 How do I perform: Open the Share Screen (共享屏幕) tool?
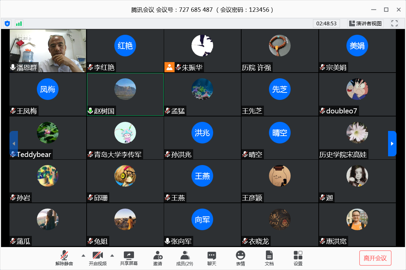[129, 258]
